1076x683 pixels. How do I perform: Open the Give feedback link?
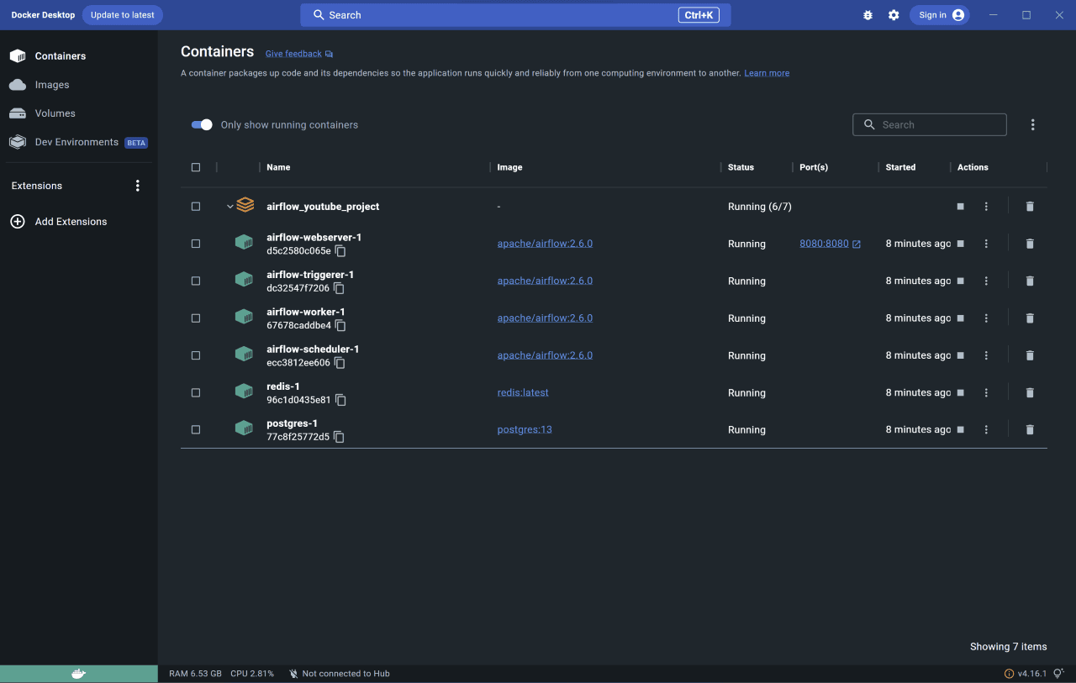click(x=299, y=54)
